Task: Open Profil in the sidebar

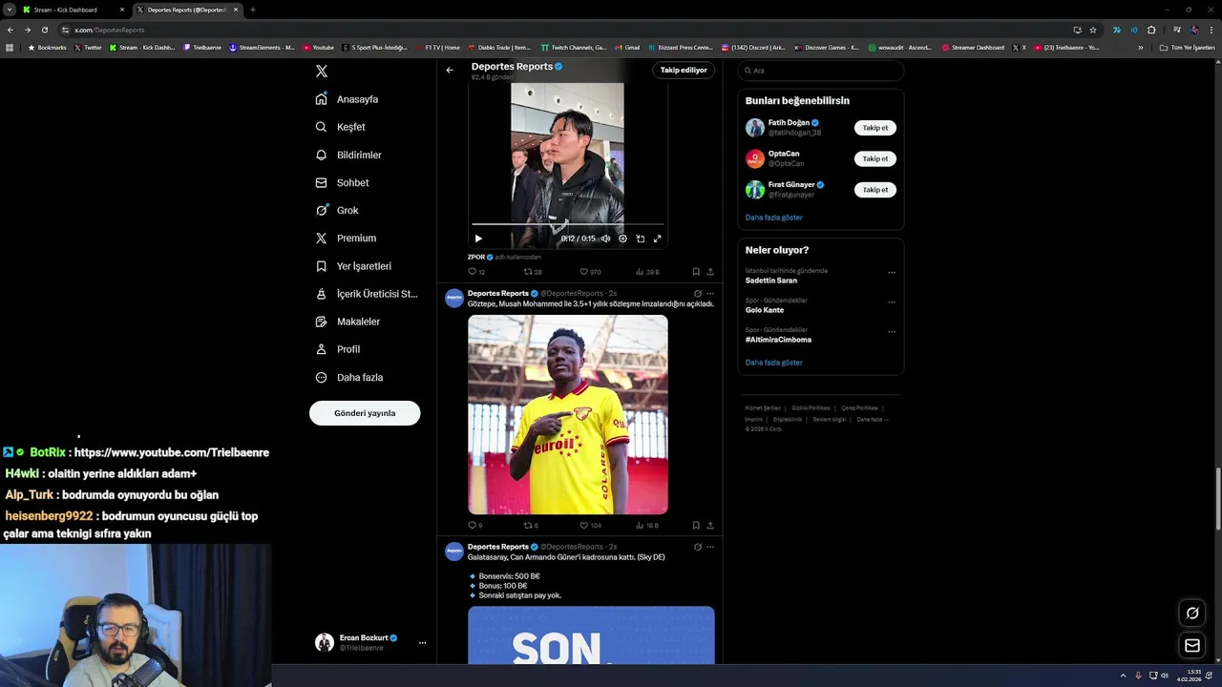Action: click(x=337, y=349)
